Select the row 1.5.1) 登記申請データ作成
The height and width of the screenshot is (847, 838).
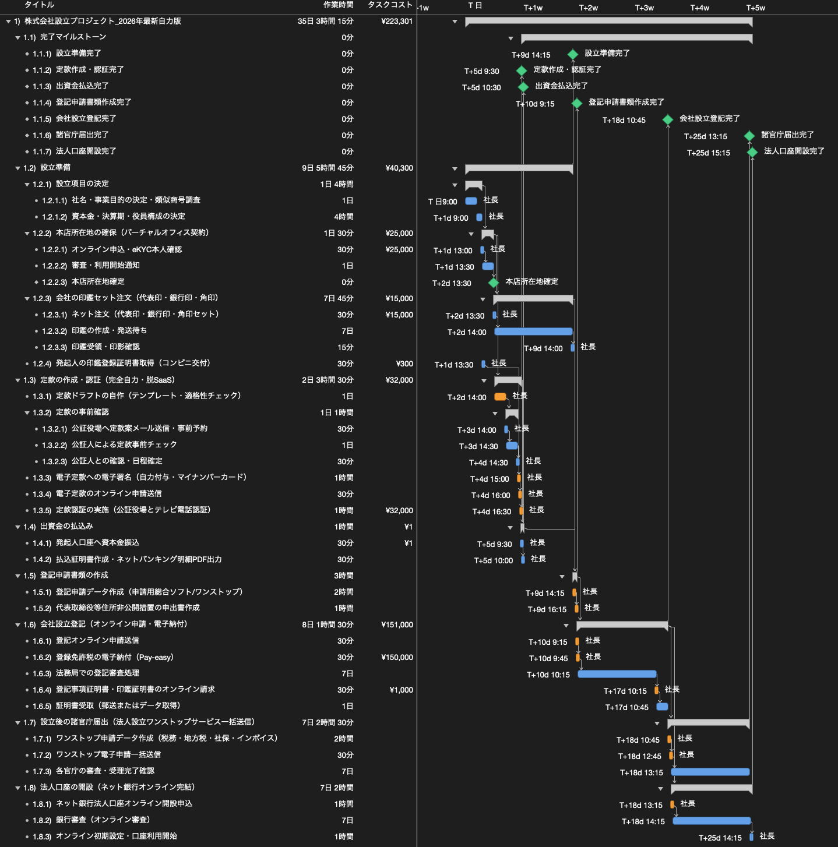(208, 592)
